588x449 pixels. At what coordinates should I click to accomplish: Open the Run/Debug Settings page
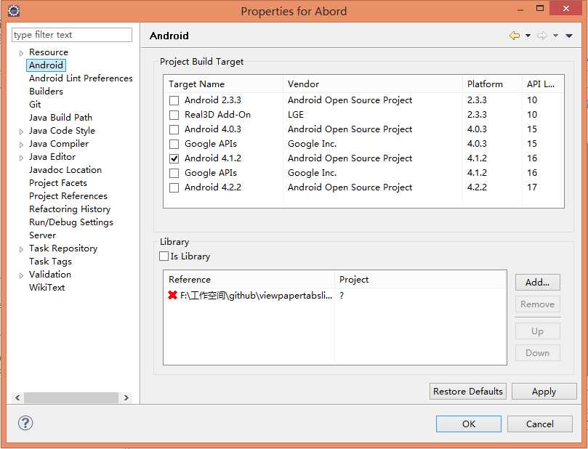71,222
